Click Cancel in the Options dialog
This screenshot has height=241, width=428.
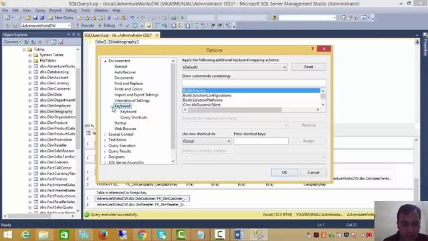pyautogui.click(x=313, y=173)
